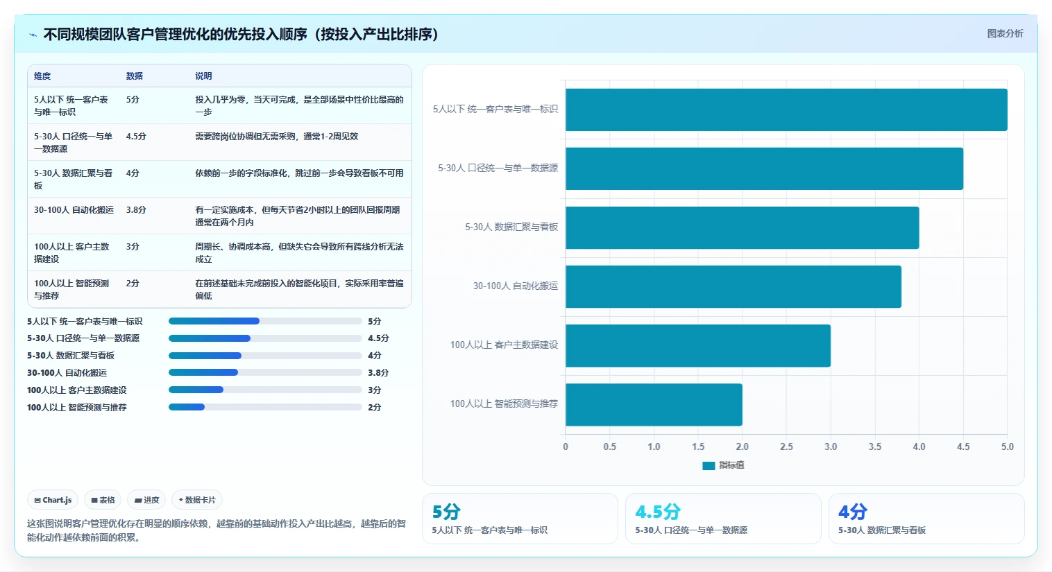Click the description starting 投入几乎为零
The width and height of the screenshot is (1052, 572).
(x=299, y=105)
